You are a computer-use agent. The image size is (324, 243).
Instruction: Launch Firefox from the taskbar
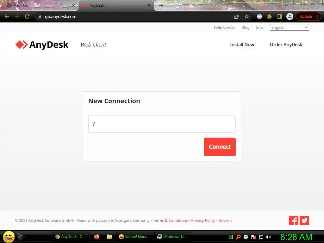tap(96, 237)
